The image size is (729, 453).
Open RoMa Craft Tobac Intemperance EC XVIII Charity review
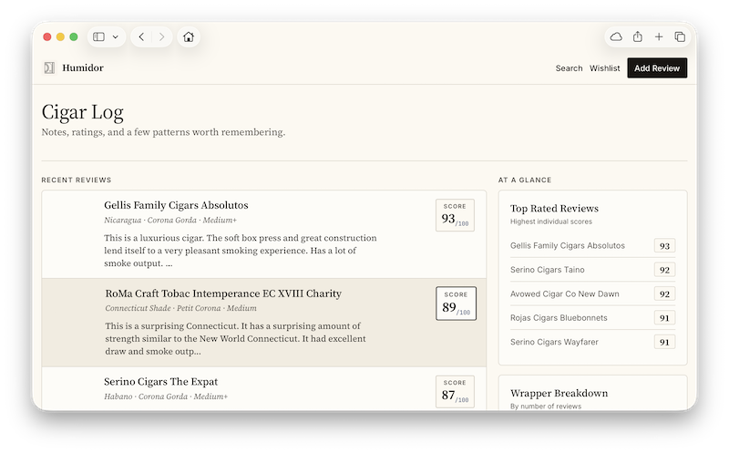click(223, 293)
